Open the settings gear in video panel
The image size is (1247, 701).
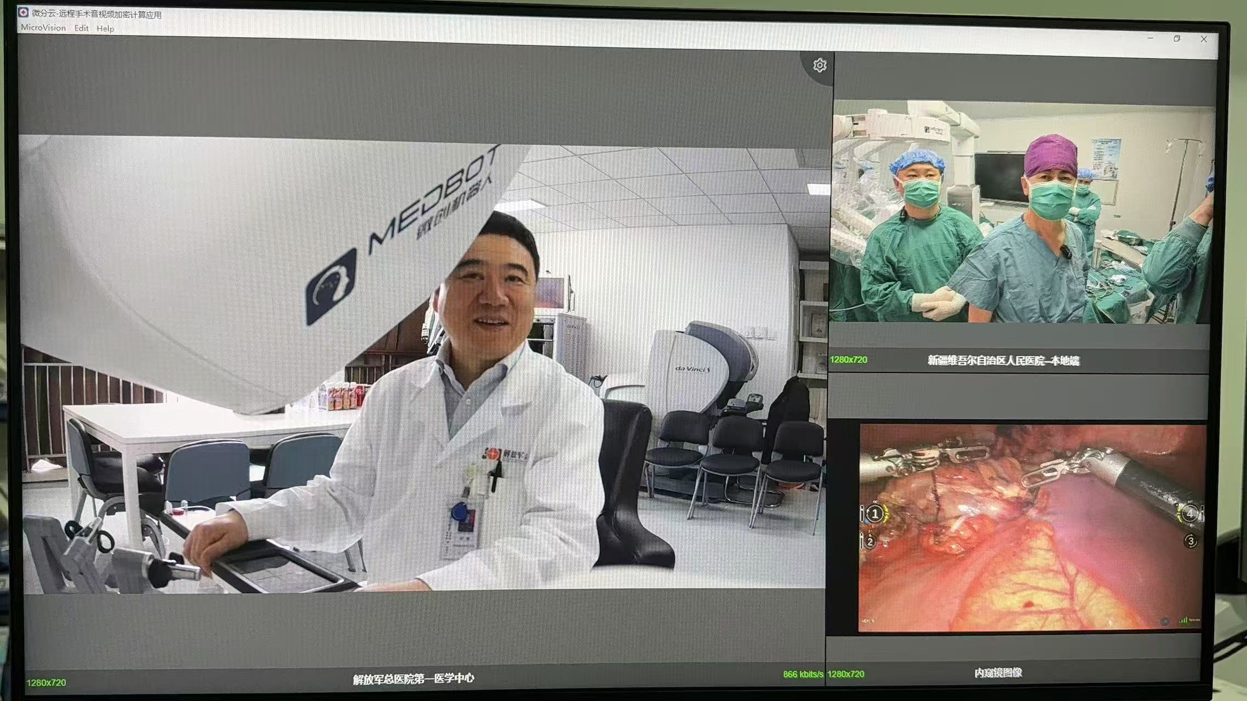click(x=819, y=66)
